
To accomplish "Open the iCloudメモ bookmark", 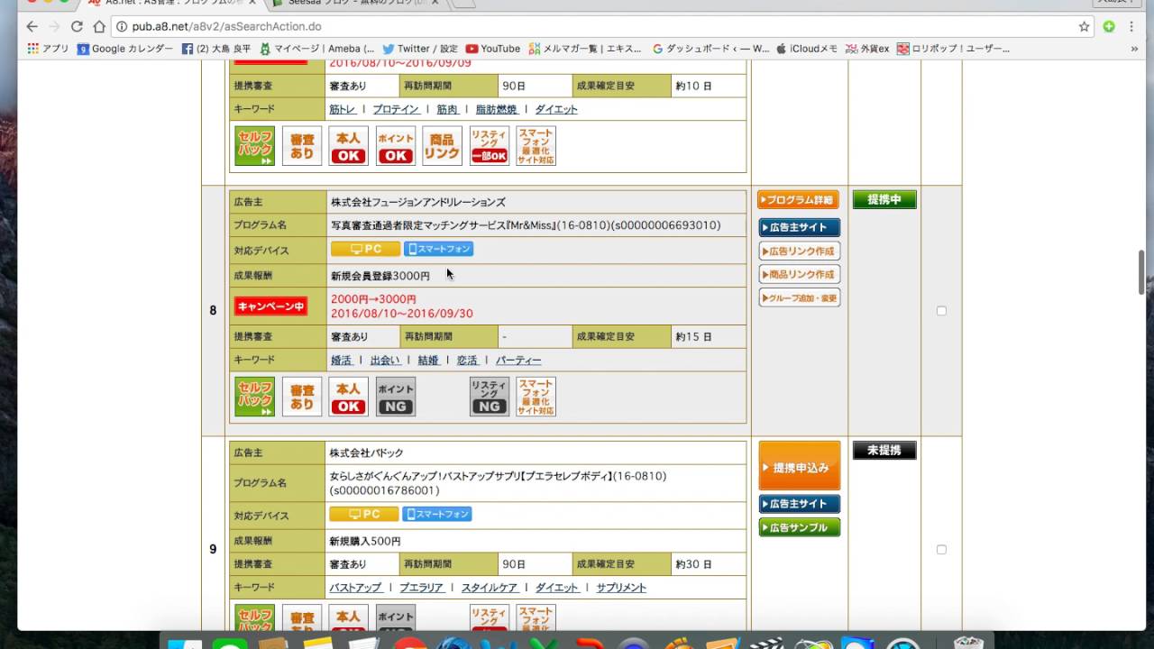I will pos(807,49).
